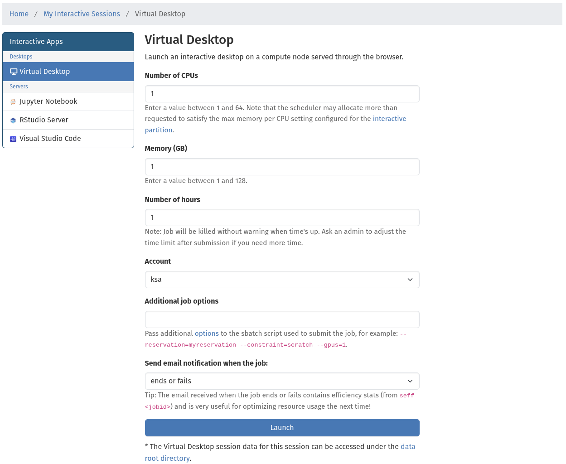Open the sbatch options link

click(x=207, y=333)
